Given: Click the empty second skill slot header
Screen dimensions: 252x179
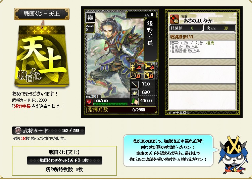Looking at the screenshot, I should (202, 62).
